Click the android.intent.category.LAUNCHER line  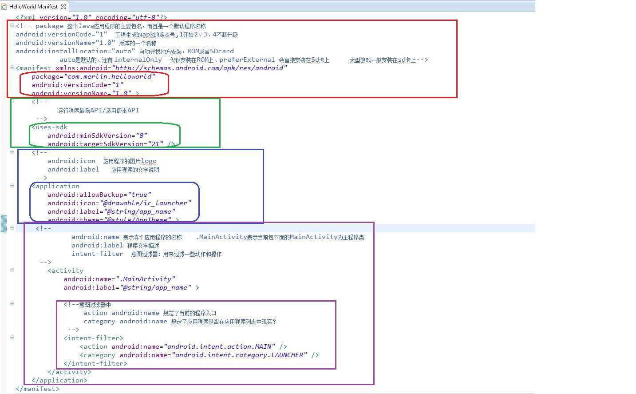pyautogui.click(x=199, y=355)
